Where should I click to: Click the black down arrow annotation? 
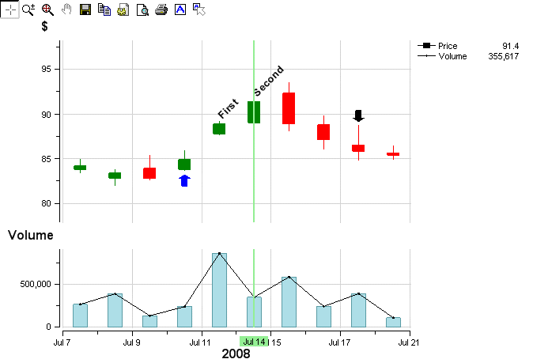(x=358, y=115)
